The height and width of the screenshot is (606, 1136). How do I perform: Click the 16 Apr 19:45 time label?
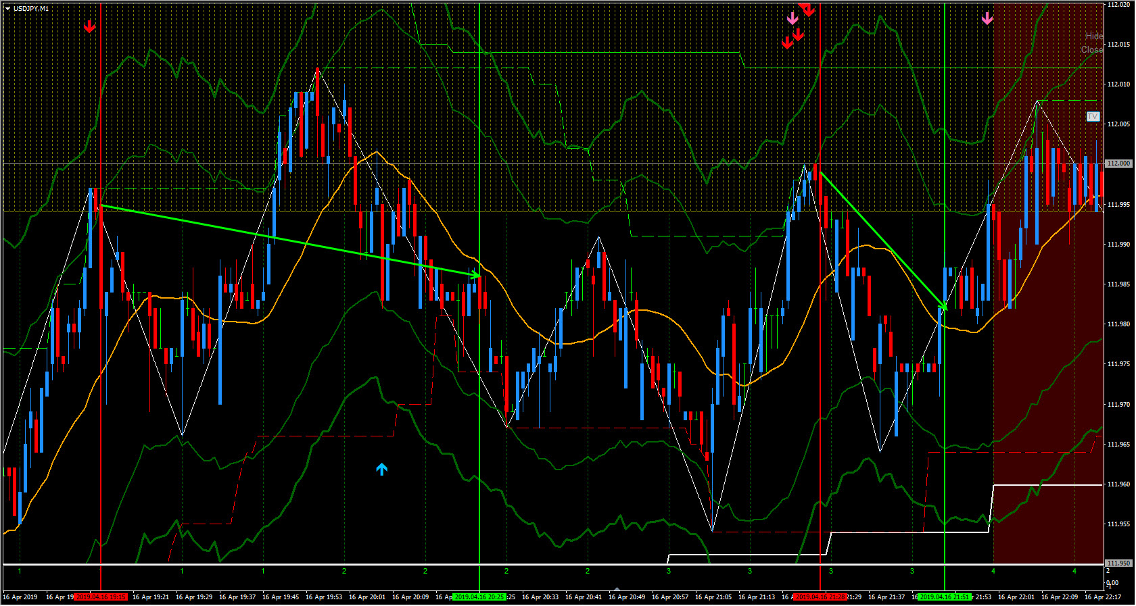pos(282,597)
